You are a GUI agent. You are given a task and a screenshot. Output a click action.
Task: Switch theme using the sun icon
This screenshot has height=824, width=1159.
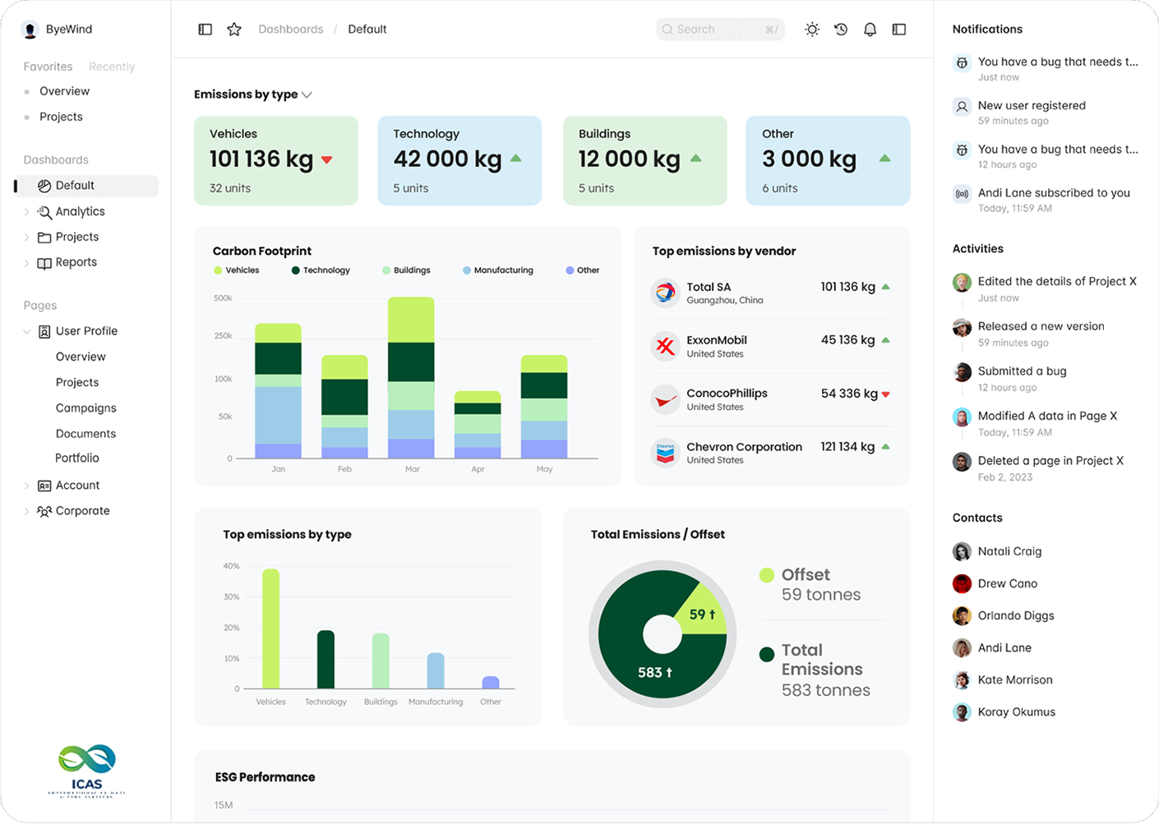[812, 30]
